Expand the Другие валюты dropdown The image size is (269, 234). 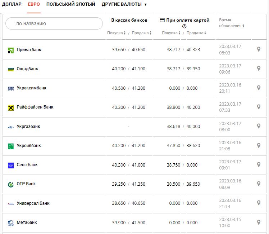(x=124, y=4)
